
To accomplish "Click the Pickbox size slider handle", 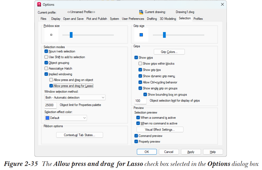I will pyautogui.click(x=71, y=35).
